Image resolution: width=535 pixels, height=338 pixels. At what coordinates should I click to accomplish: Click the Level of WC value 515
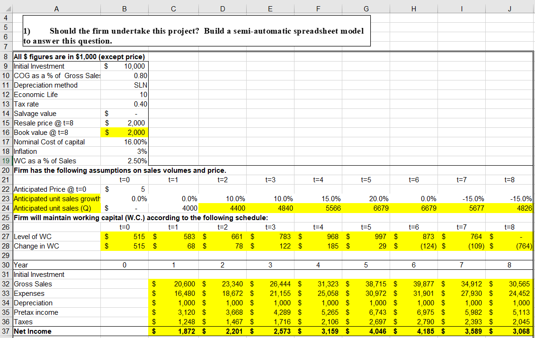(124, 236)
